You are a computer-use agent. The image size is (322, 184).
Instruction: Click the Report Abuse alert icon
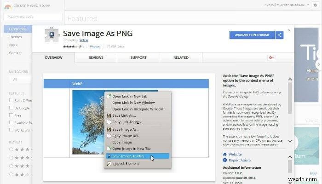point(225,160)
